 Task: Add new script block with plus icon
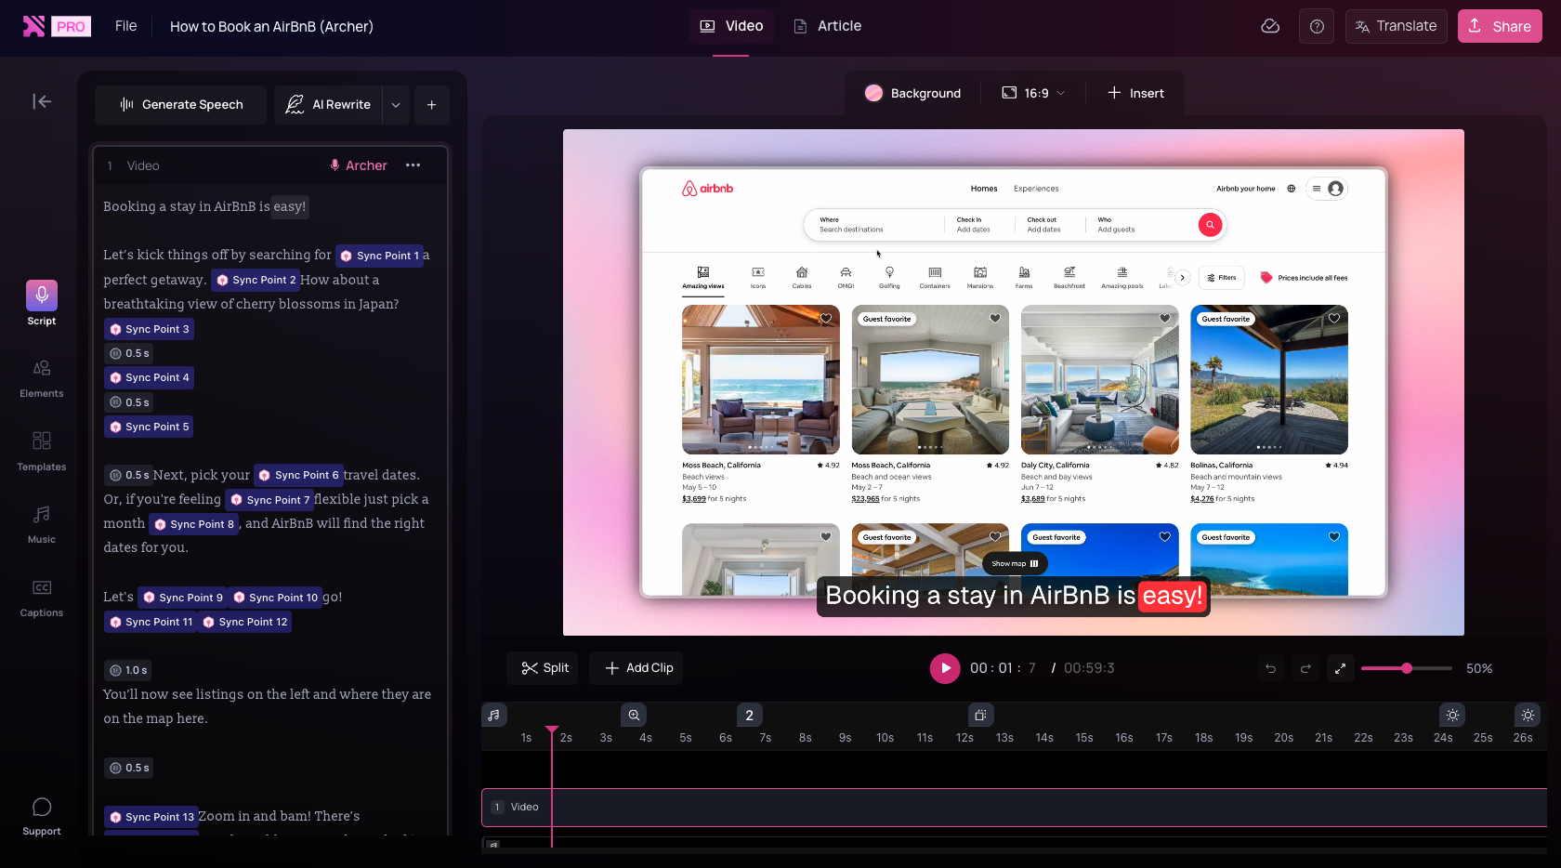click(x=432, y=105)
